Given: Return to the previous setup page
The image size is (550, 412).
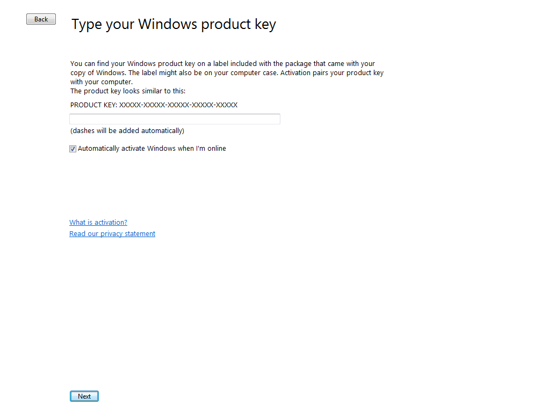Looking at the screenshot, I should pos(41,19).
